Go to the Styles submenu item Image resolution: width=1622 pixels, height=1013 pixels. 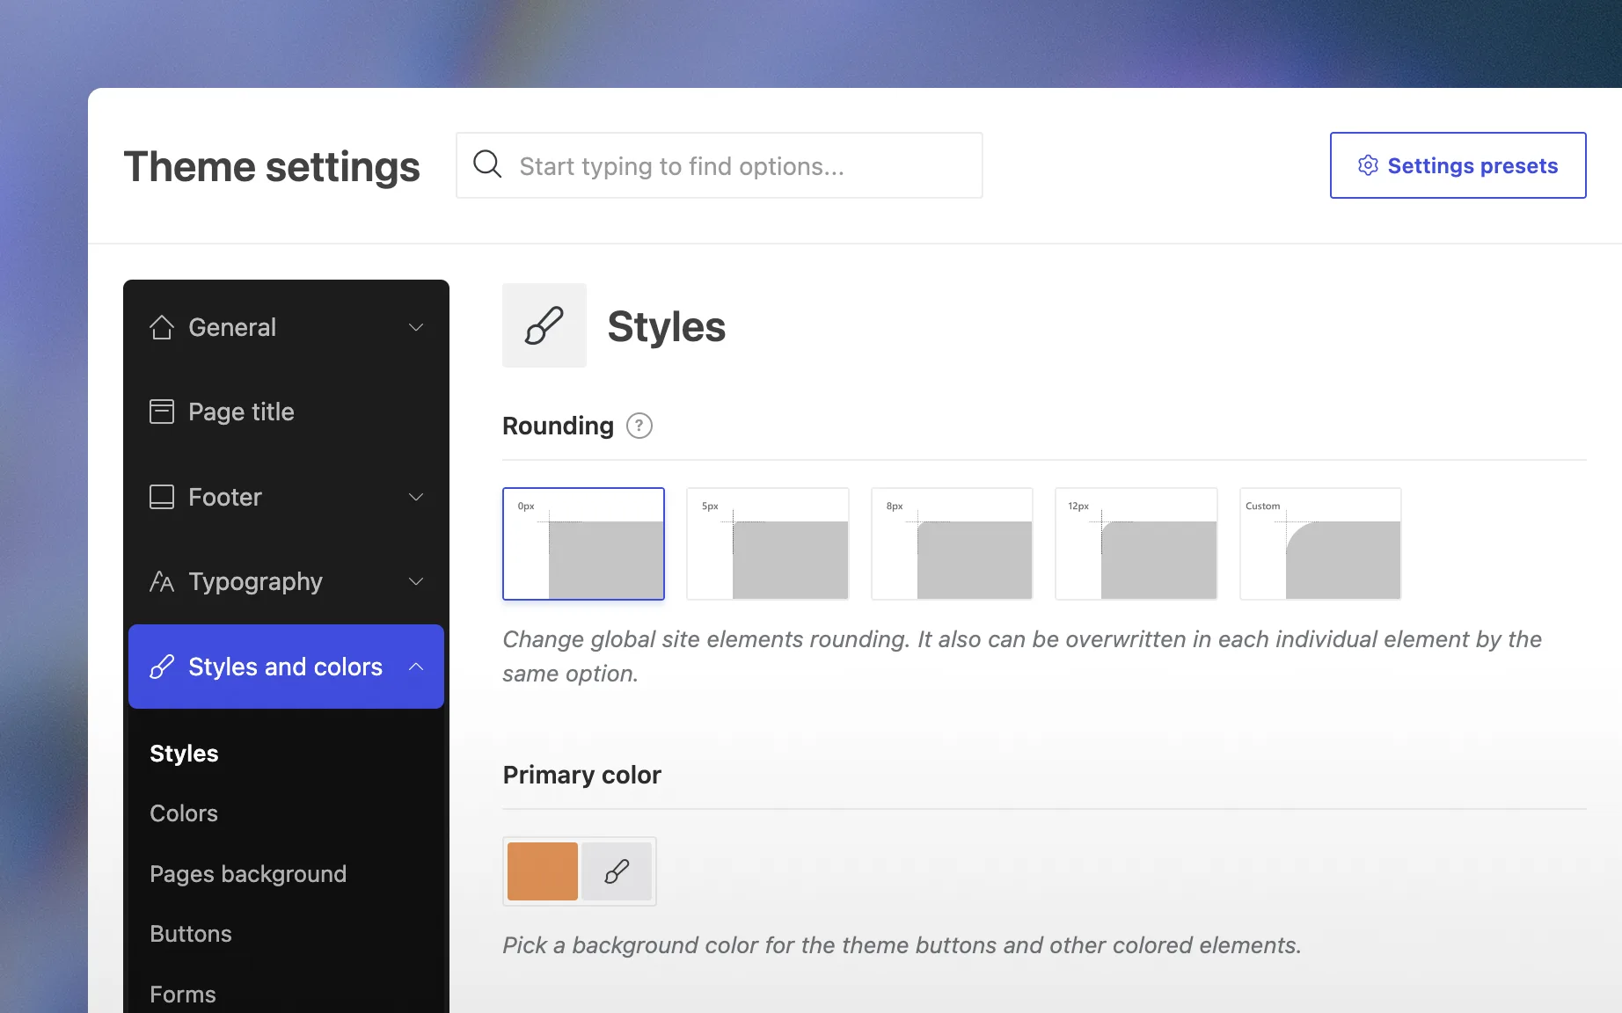click(x=184, y=754)
